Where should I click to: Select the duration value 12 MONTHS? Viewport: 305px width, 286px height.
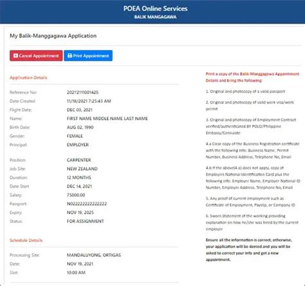79,177
